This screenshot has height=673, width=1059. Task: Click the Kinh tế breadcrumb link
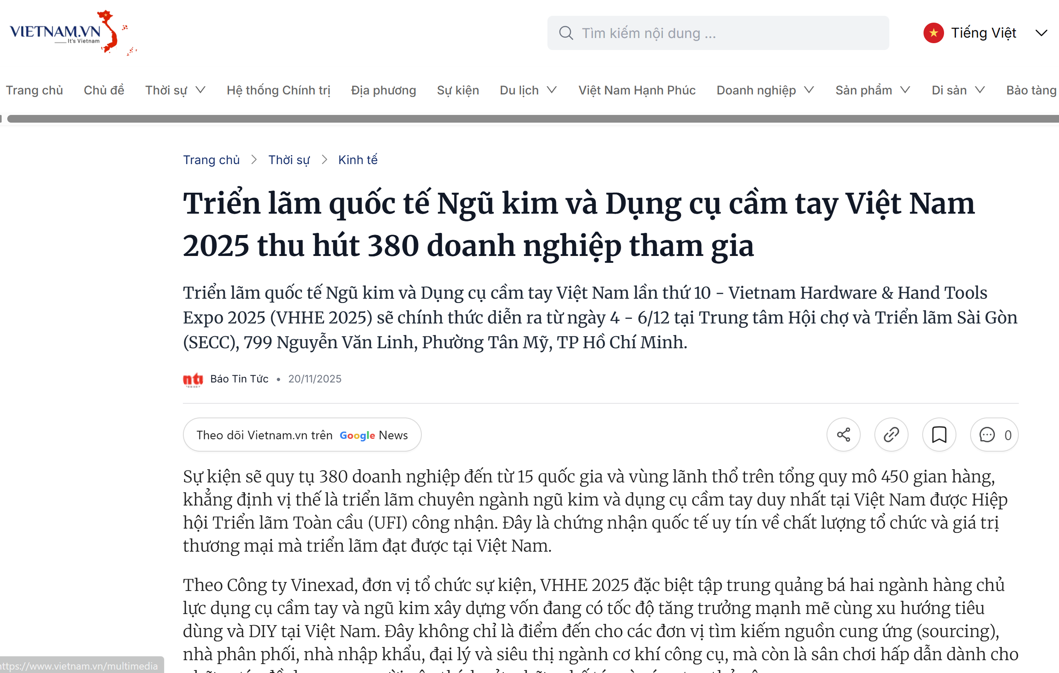(x=358, y=160)
